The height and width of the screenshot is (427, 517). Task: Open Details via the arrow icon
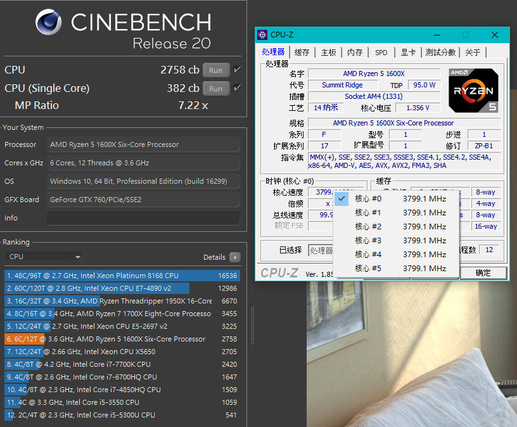click(234, 257)
